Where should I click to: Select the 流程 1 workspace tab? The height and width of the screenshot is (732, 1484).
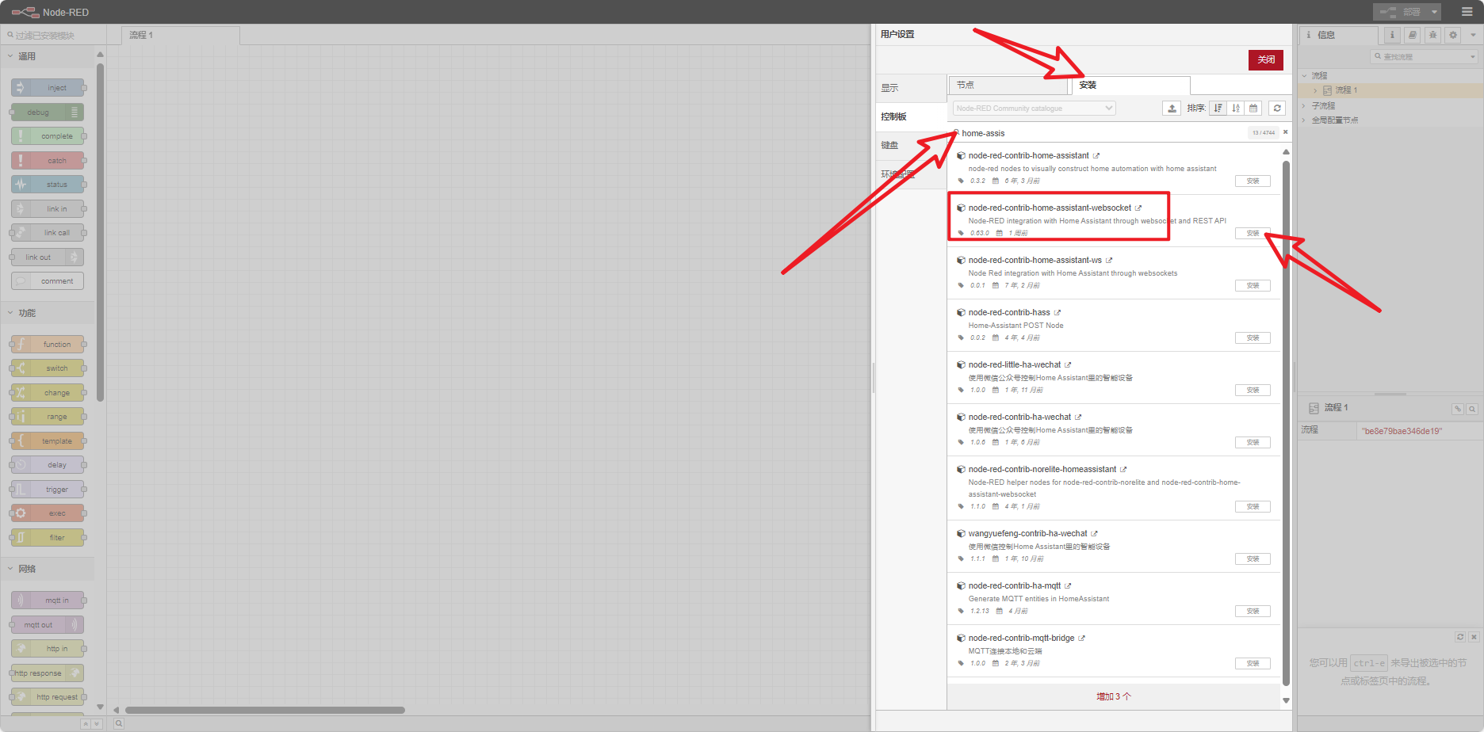[181, 35]
